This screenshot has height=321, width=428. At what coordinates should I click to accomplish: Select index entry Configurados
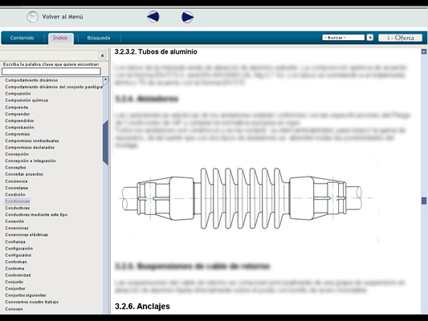click(18, 255)
